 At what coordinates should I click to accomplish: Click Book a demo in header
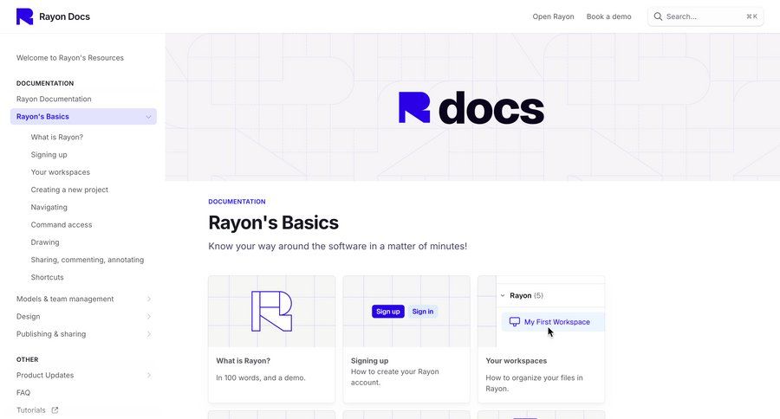click(609, 16)
